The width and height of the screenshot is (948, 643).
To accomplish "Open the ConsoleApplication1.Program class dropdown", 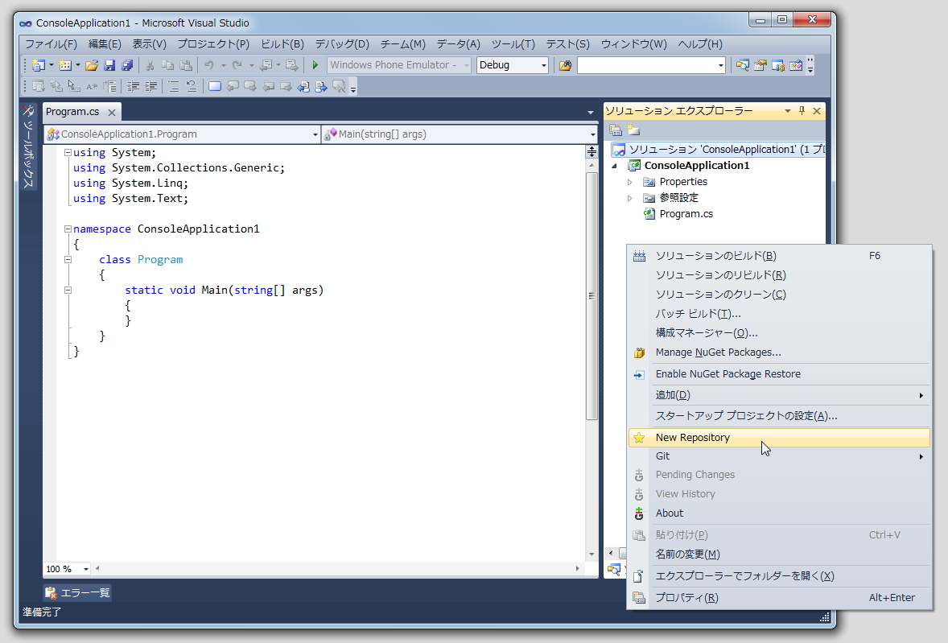I will (x=315, y=134).
